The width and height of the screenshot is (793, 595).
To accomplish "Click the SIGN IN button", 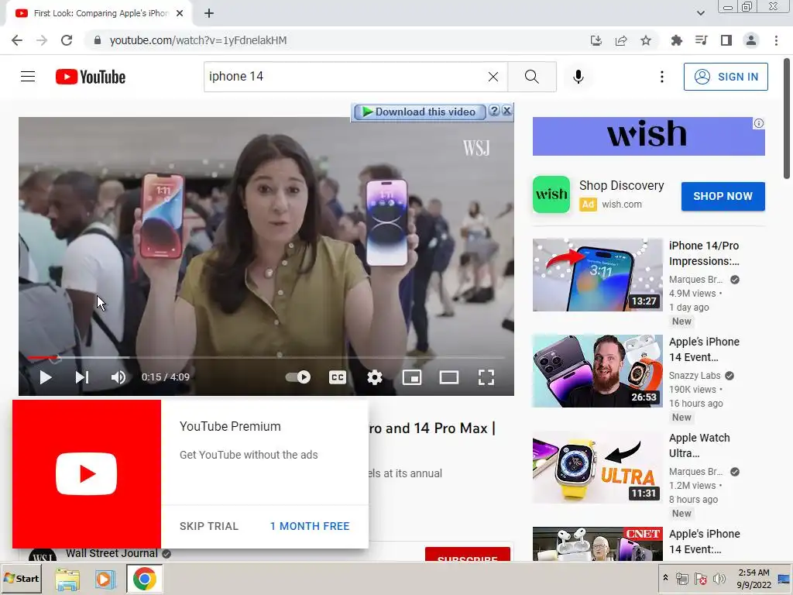I will point(726,77).
